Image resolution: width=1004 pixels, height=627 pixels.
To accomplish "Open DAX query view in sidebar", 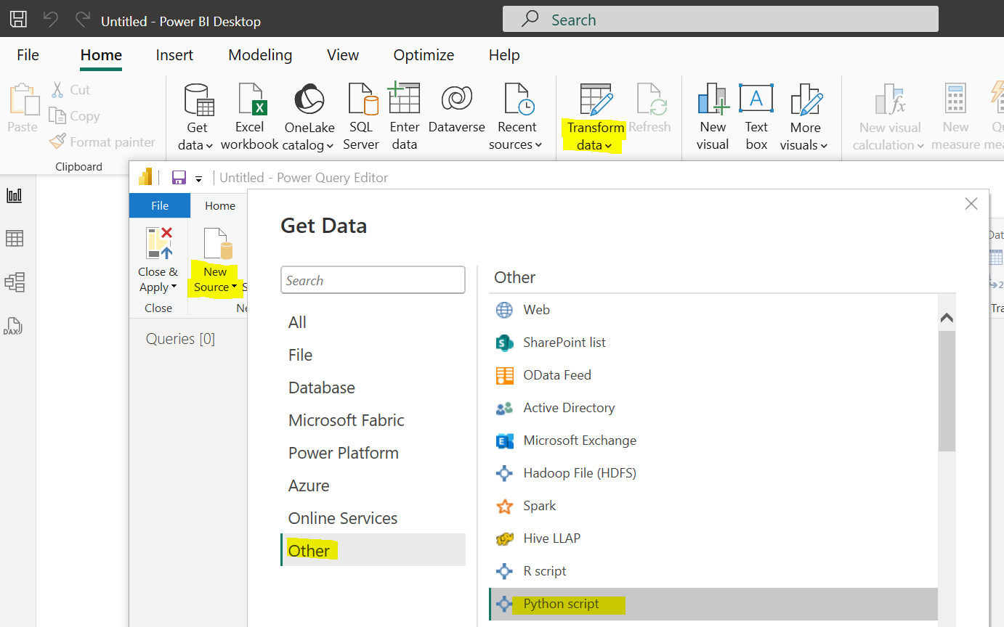I will coord(15,327).
